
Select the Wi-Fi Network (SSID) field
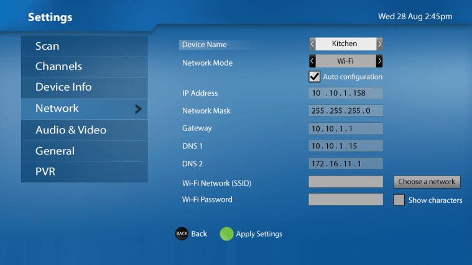click(x=346, y=182)
